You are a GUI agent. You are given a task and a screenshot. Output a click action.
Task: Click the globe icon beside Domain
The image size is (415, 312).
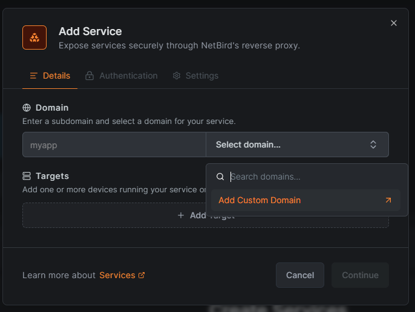27,108
